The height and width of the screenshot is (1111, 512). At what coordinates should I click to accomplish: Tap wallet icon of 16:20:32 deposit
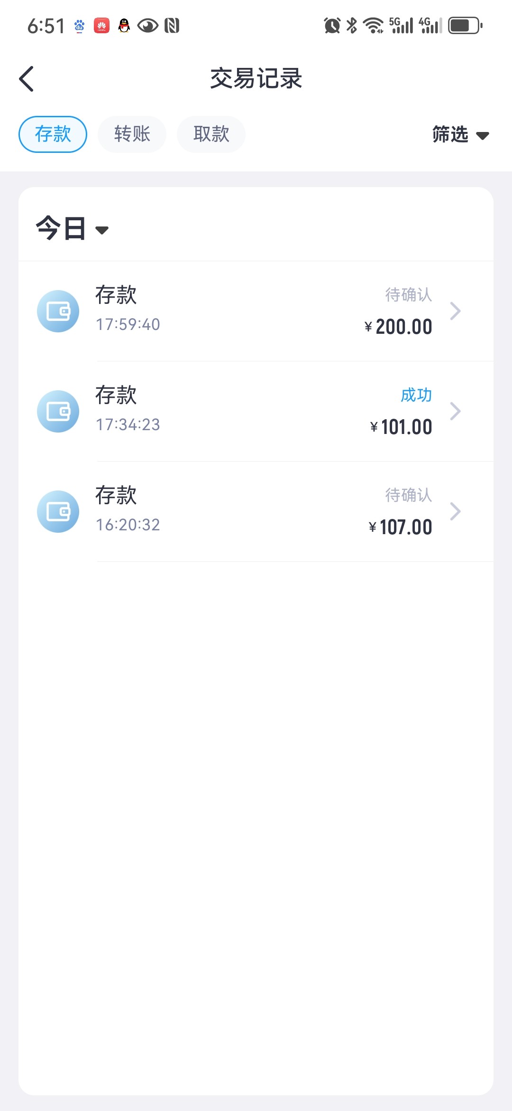pos(58,512)
